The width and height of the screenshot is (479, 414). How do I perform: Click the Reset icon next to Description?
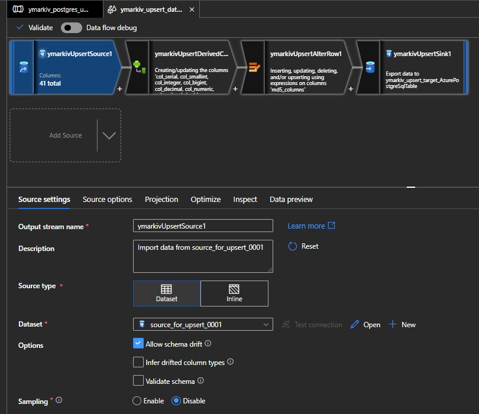(293, 246)
